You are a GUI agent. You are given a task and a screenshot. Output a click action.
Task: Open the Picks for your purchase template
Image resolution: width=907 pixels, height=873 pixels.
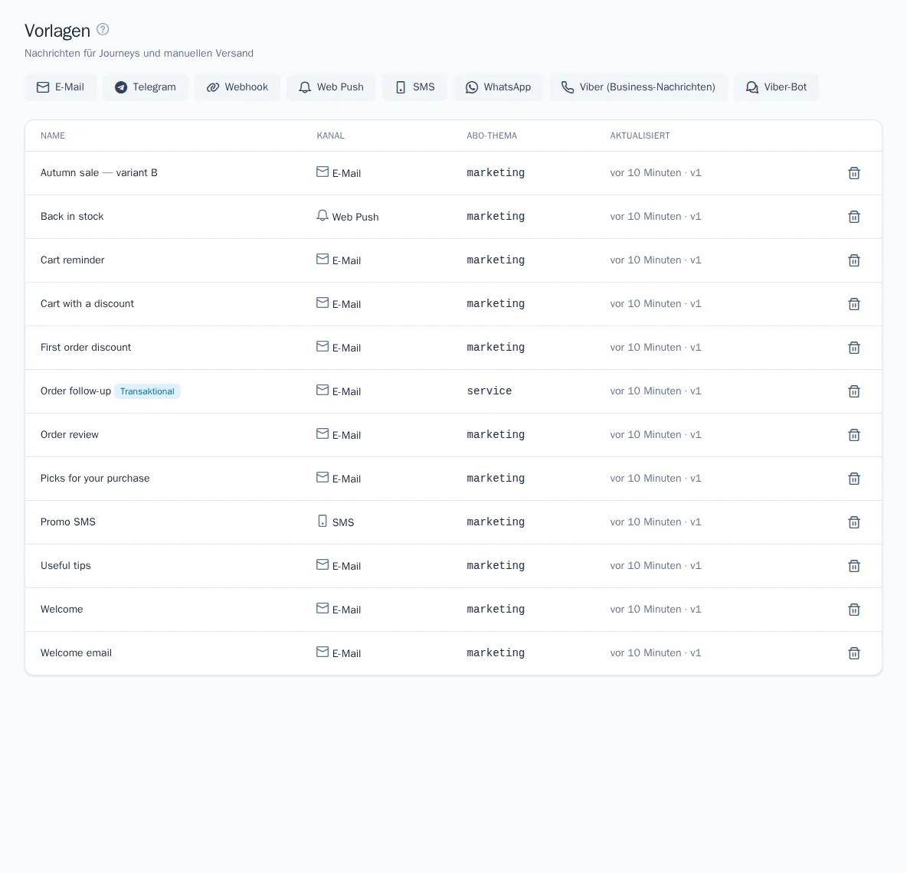point(95,478)
